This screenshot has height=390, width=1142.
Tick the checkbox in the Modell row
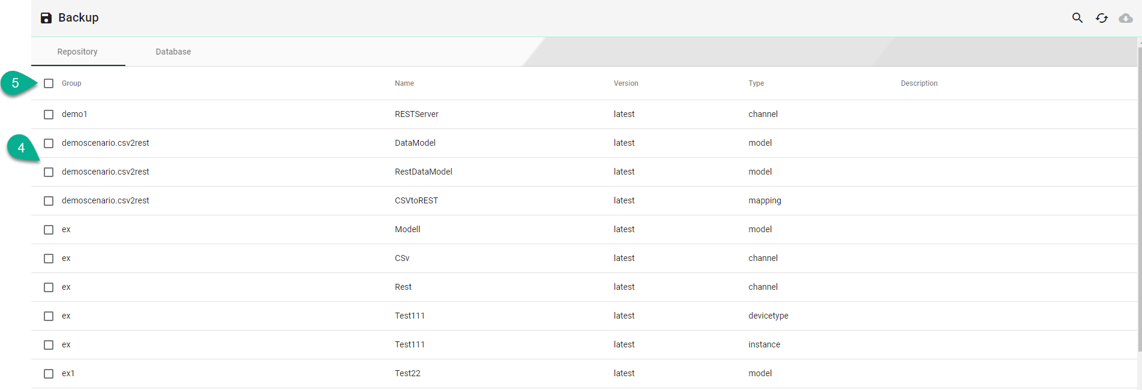(x=49, y=230)
